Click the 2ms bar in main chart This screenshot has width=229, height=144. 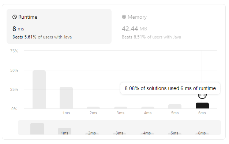(x=93, y=108)
